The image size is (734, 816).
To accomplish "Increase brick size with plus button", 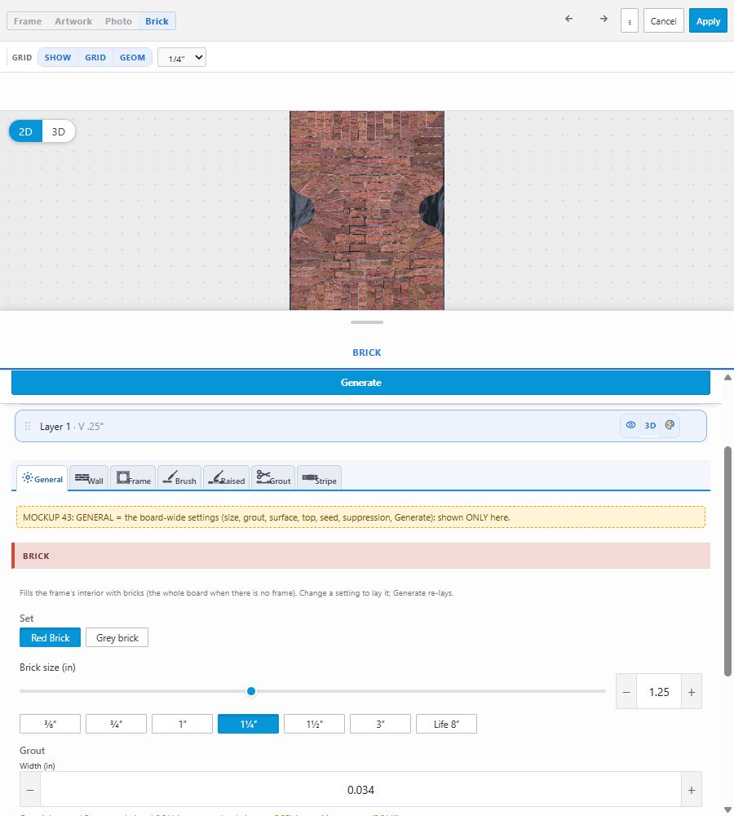I will tap(692, 692).
